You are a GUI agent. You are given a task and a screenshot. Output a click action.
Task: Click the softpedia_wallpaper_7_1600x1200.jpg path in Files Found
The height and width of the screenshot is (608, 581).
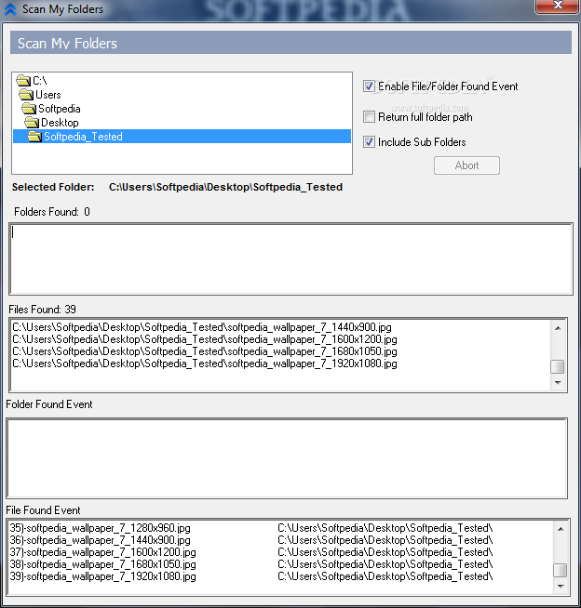(x=204, y=339)
